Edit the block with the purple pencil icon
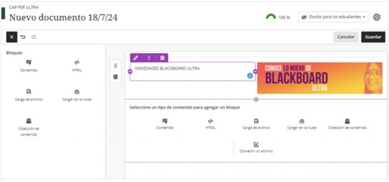 pos(136,58)
